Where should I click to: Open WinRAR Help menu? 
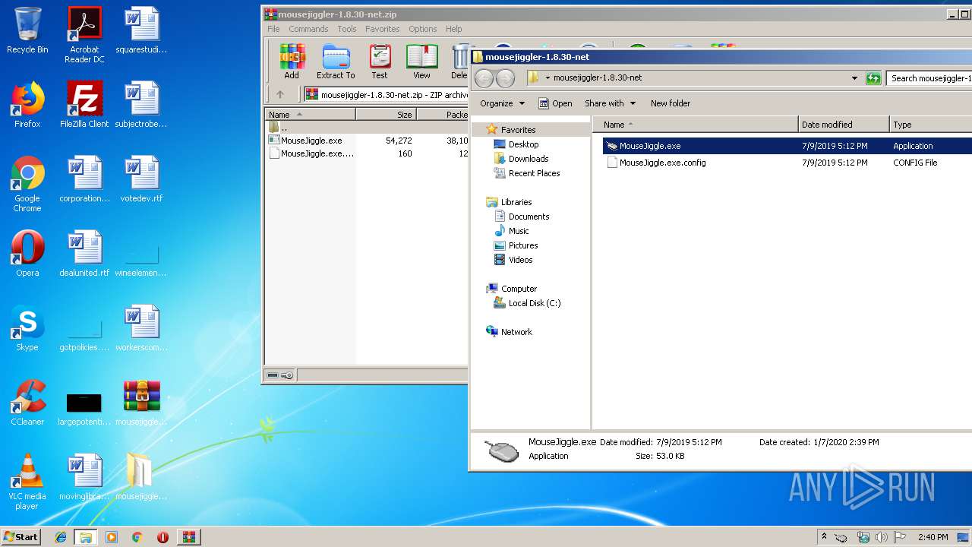tap(453, 29)
